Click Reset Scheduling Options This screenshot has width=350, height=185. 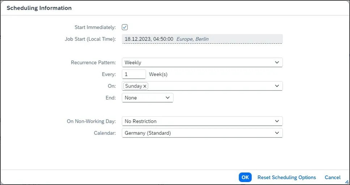(x=286, y=177)
